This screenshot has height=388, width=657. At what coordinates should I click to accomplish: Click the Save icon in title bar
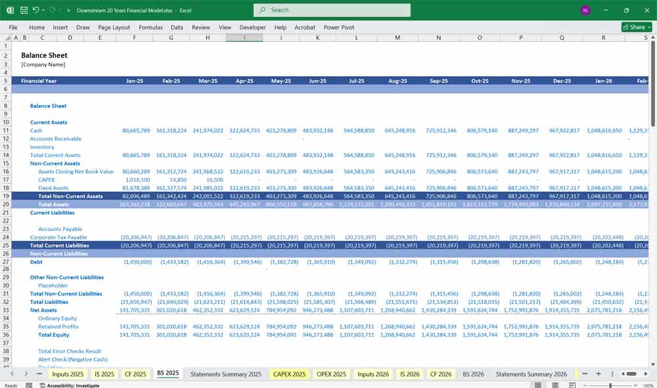point(24,11)
